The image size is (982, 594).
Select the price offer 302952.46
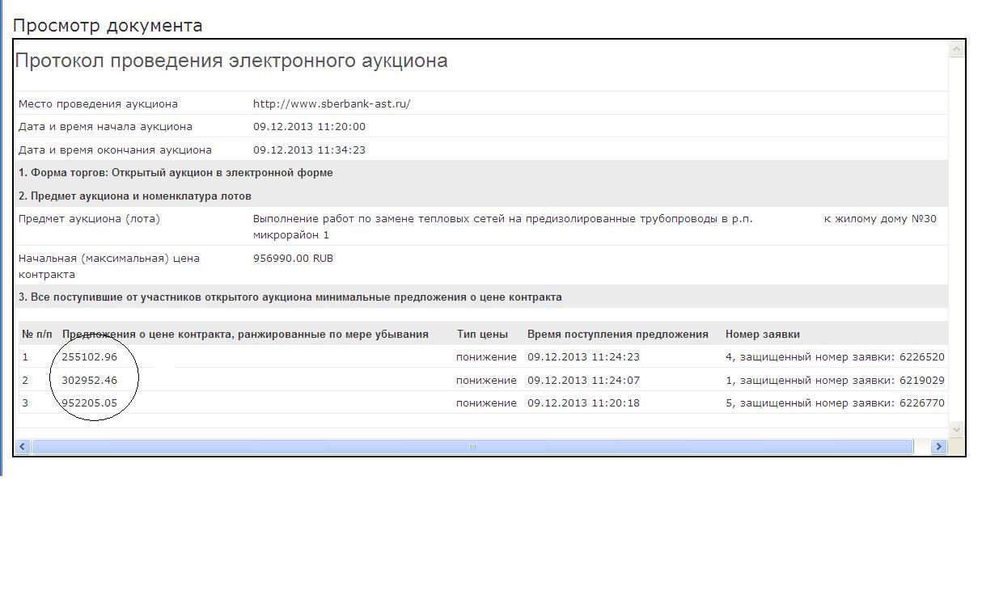89,380
